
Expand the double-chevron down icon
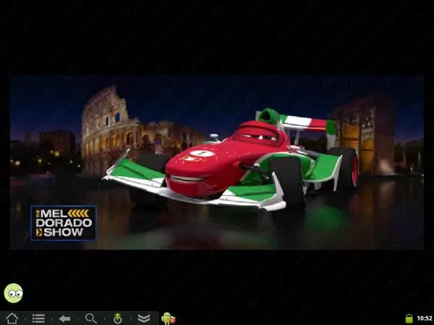144,318
